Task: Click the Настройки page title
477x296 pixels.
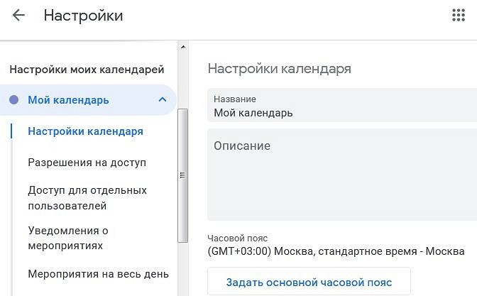Action: pyautogui.click(x=83, y=15)
